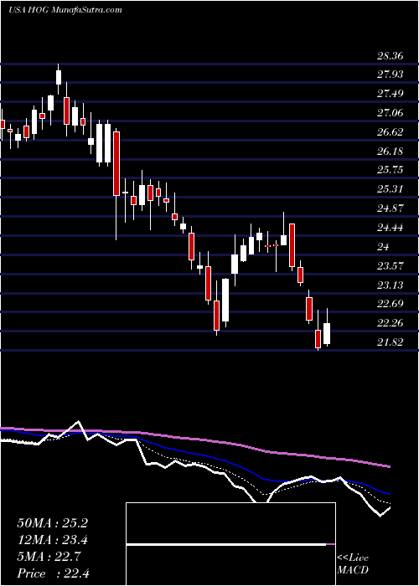Click the USA HOG MunafaSutra.com title text
The width and height of the screenshot is (419, 586).
tap(65, 10)
